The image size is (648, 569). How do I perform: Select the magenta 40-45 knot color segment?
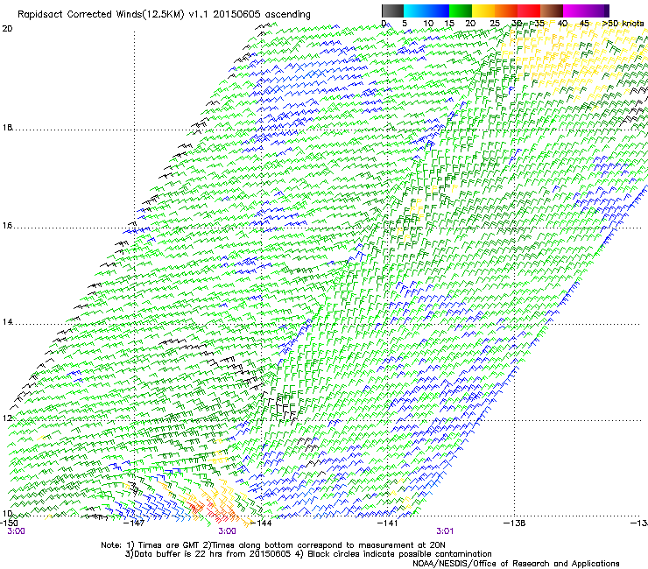pos(574,11)
